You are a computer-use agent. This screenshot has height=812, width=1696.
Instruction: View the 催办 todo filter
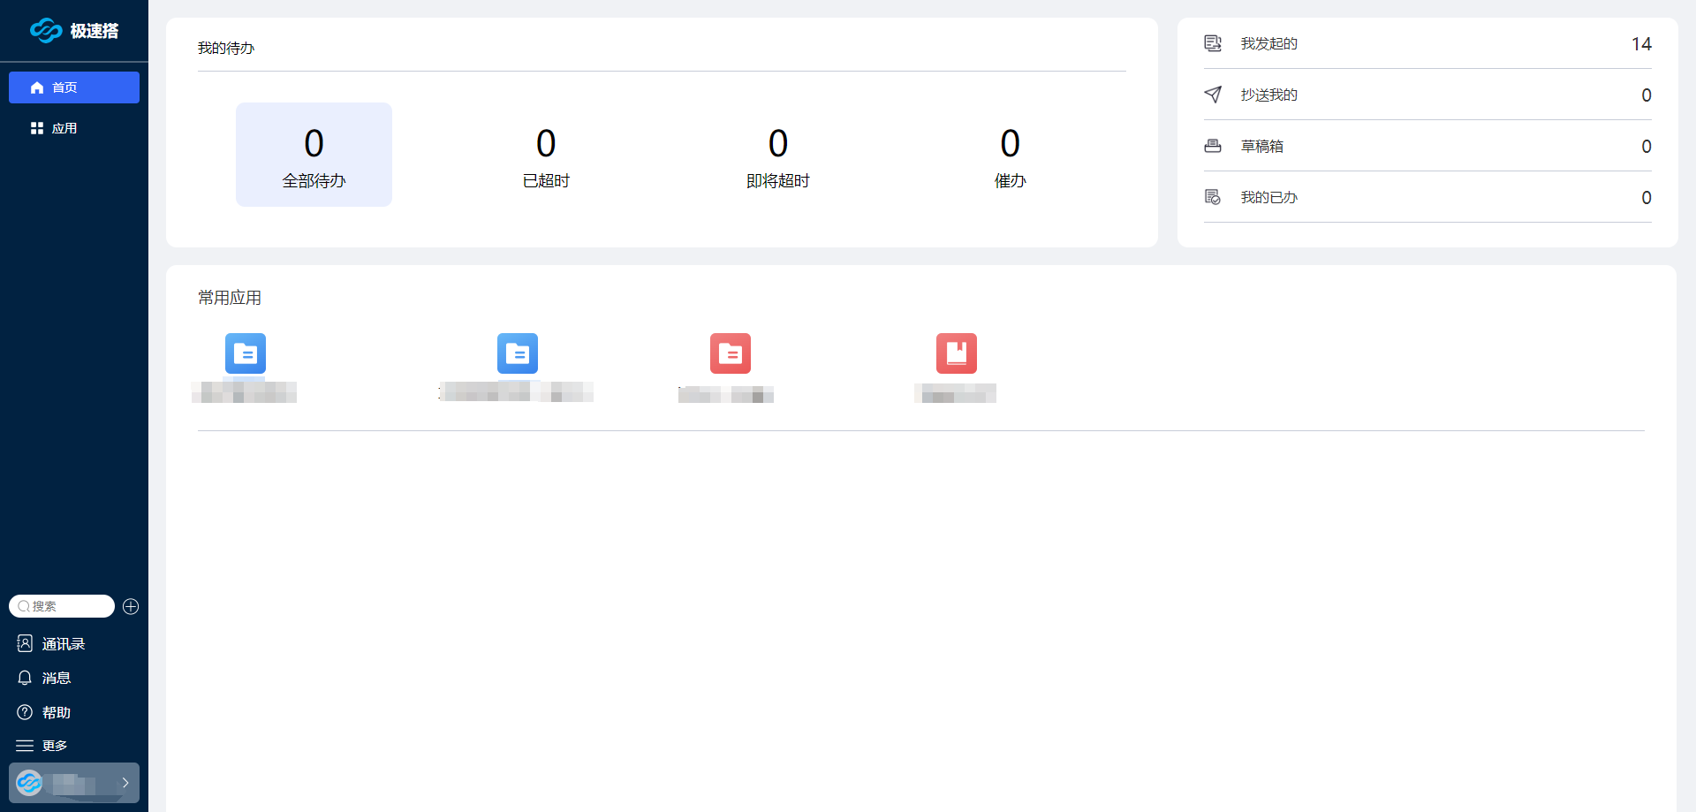(1010, 156)
